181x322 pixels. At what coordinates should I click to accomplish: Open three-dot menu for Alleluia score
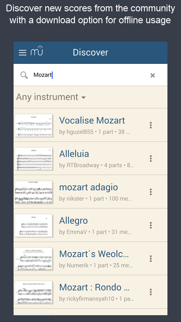tap(151, 158)
